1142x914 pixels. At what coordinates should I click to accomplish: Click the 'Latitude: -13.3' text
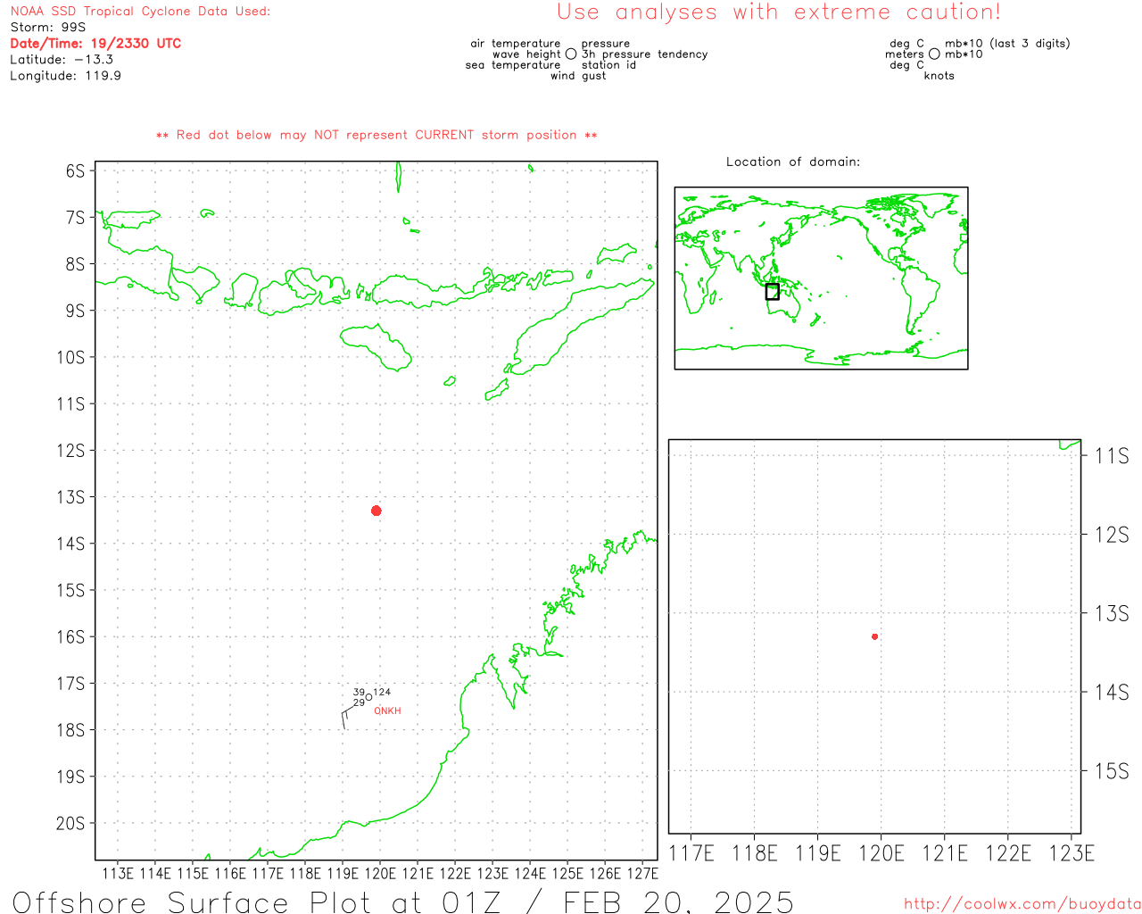[62, 60]
